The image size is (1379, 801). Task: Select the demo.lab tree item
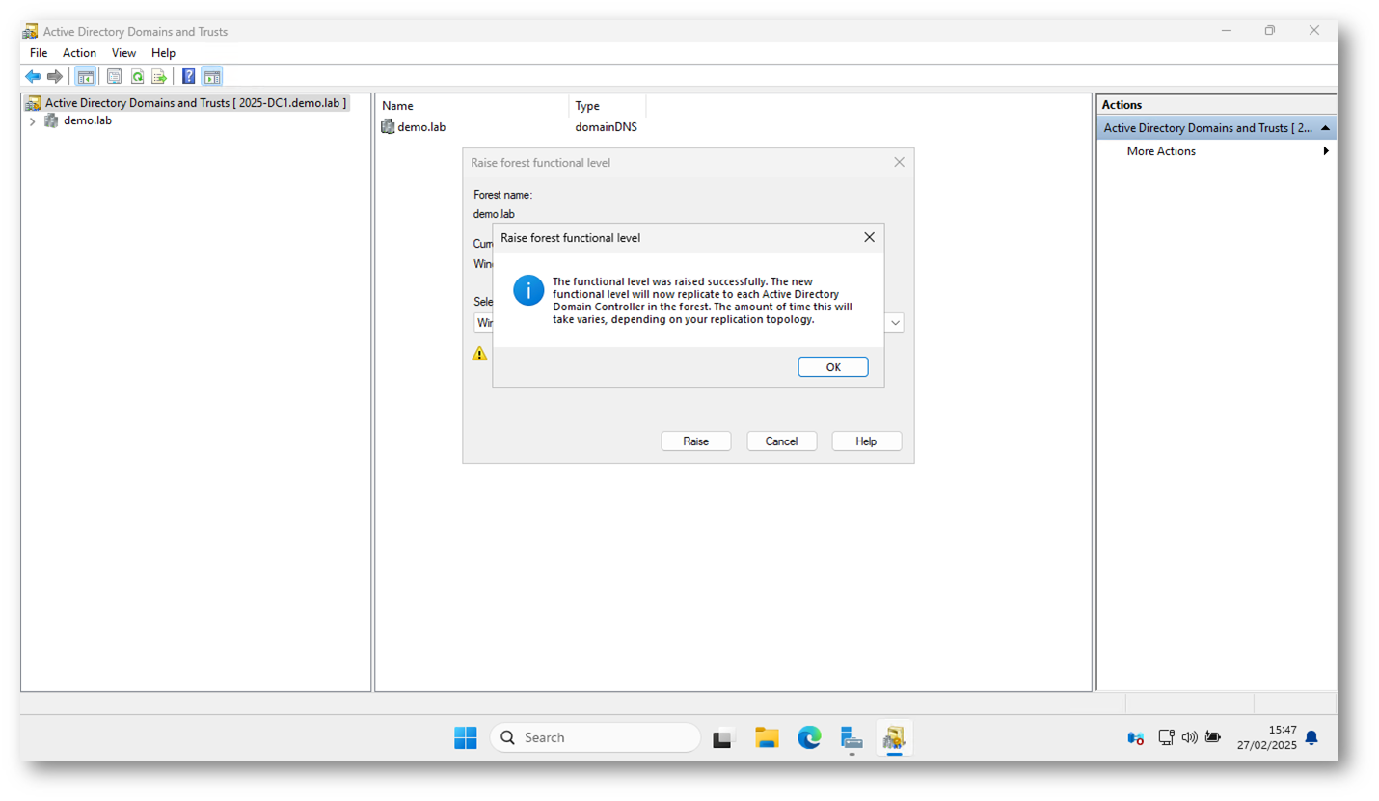coord(88,120)
